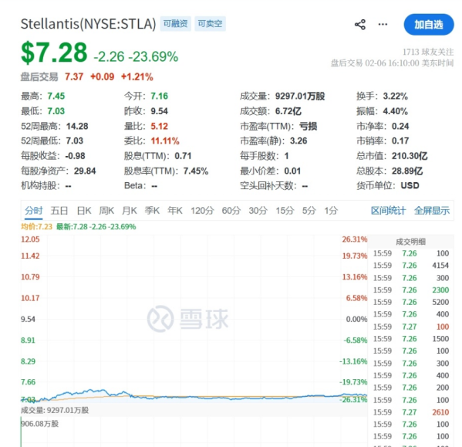Image resolution: width=462 pixels, height=447 pixels.
Task: Click the 今开 value 7.16
Action: (159, 97)
